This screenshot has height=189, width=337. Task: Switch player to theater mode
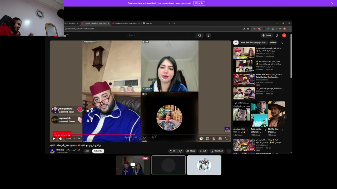click(x=220, y=139)
